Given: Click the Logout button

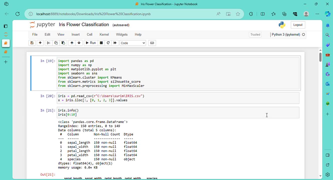Looking at the screenshot, I should click(x=298, y=25).
